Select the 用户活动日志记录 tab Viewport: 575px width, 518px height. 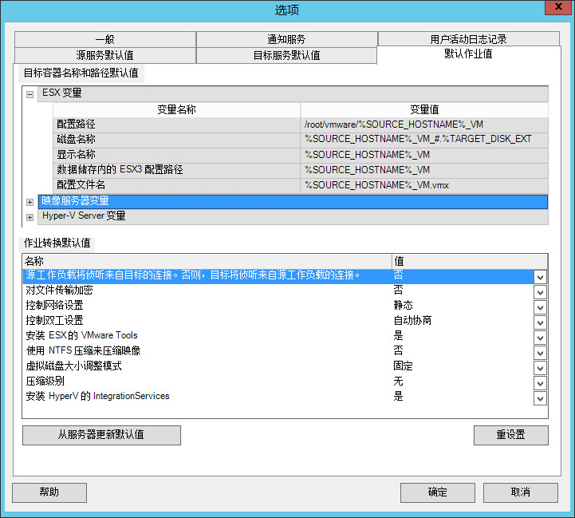point(468,39)
